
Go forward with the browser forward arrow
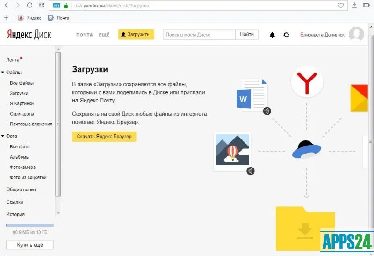point(18,5)
